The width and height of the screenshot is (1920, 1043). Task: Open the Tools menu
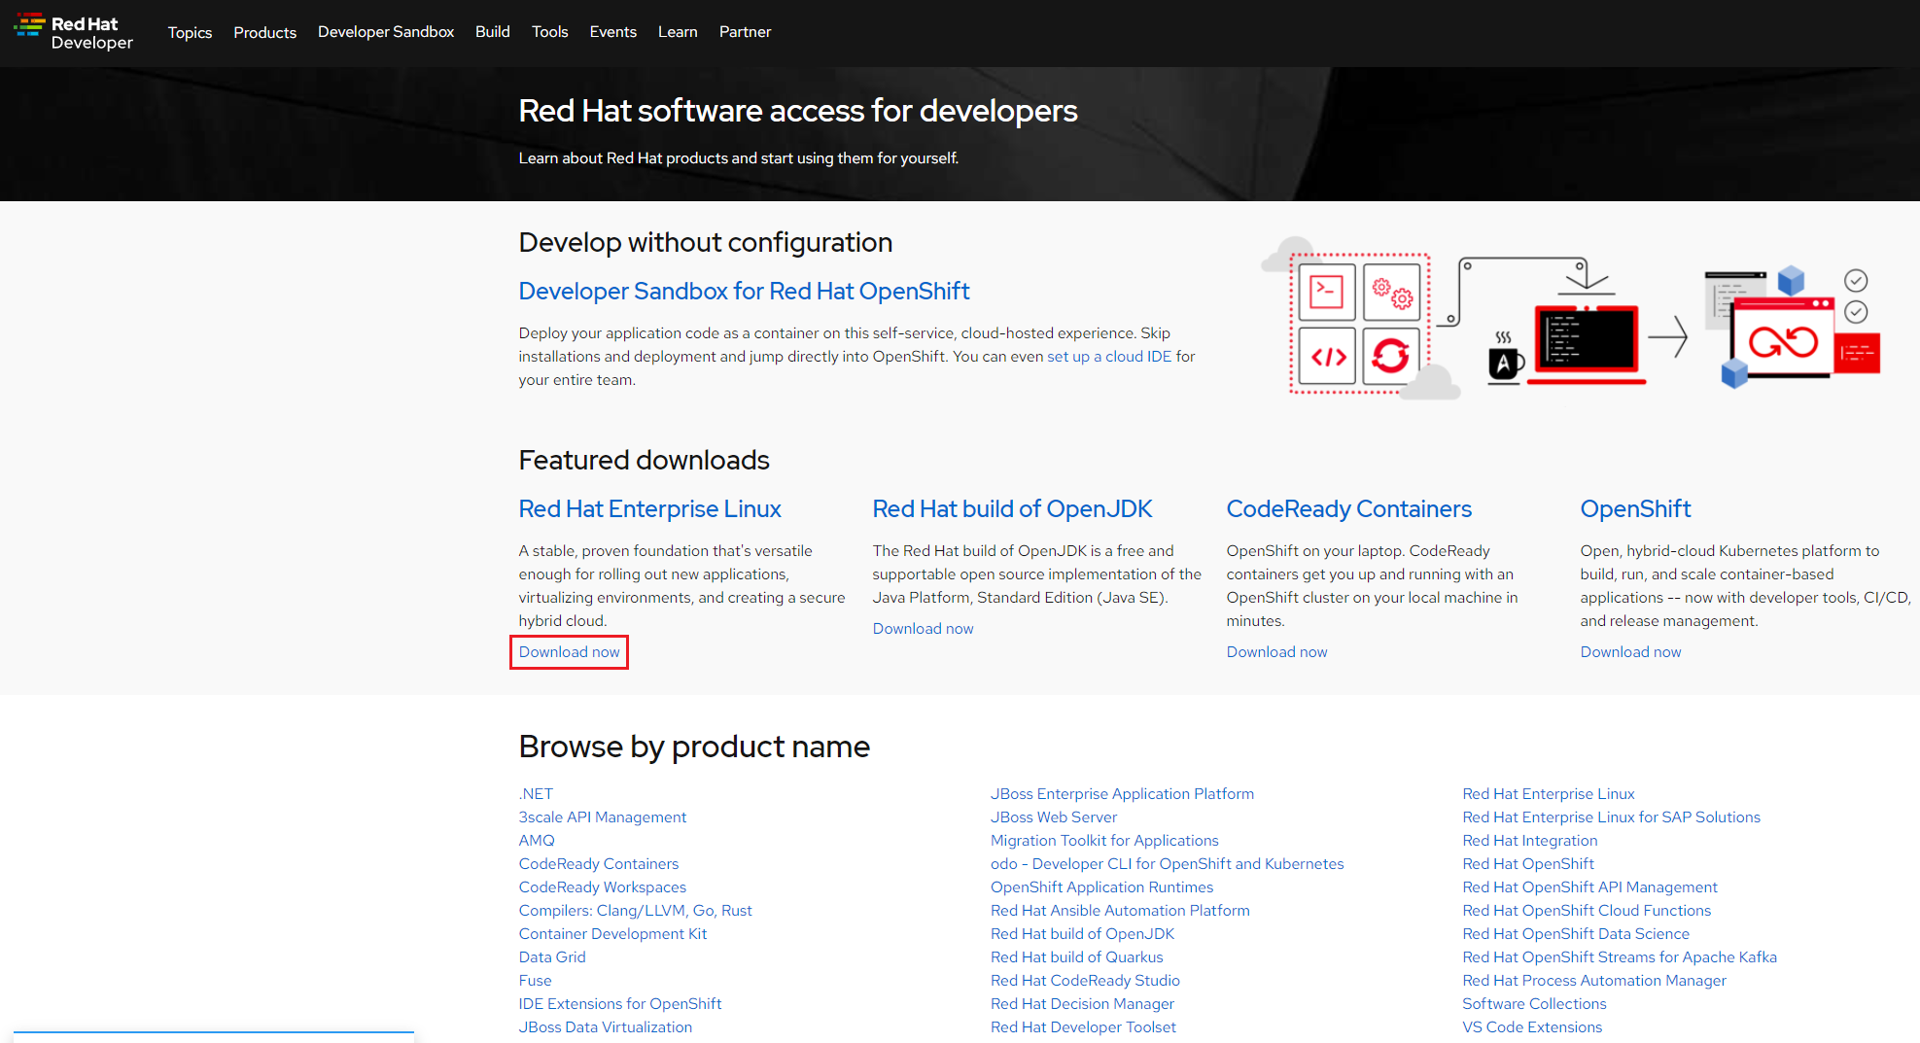pos(549,32)
